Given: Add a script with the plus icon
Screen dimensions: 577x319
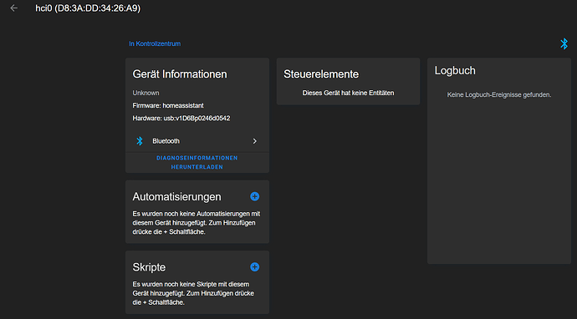Looking at the screenshot, I should (x=255, y=267).
